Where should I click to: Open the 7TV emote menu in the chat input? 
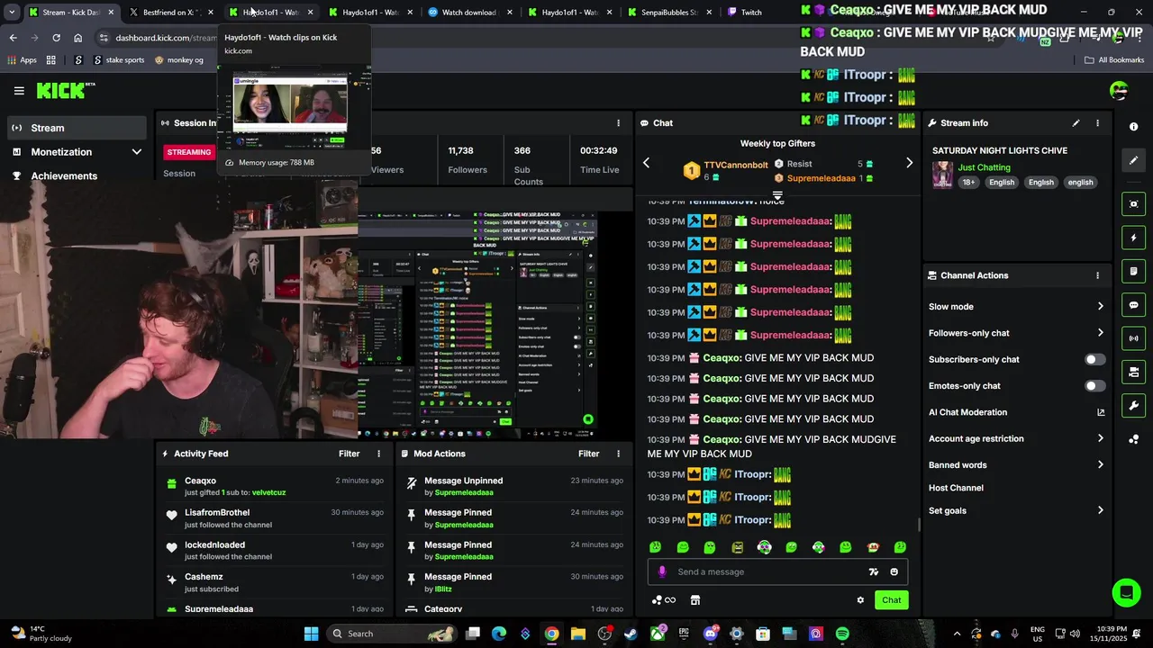click(x=873, y=571)
